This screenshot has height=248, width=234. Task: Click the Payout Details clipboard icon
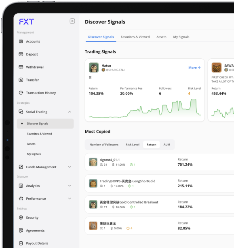coord(21,243)
